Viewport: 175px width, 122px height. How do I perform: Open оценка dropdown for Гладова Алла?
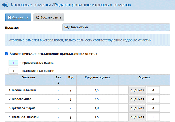tap(137, 99)
